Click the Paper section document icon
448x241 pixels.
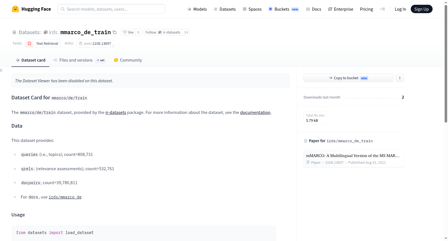[305, 141]
